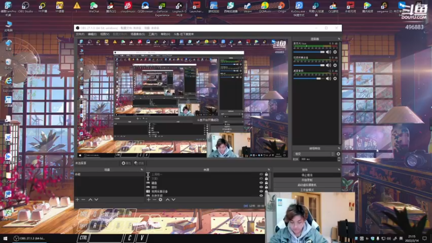Open scene transition properties gear

point(339,154)
